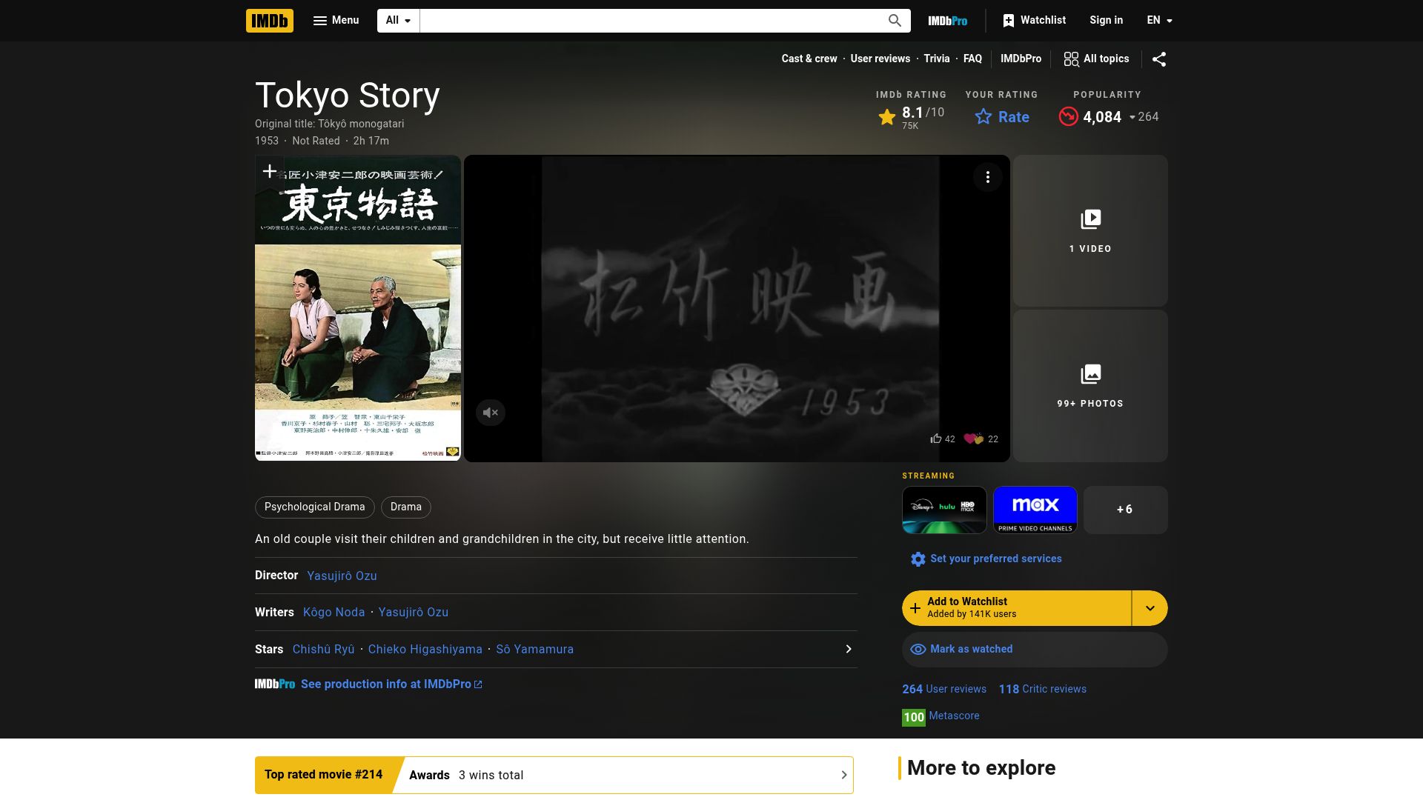This screenshot has height=800, width=1423.
Task: Click the IMDb home logo
Action: [270, 21]
